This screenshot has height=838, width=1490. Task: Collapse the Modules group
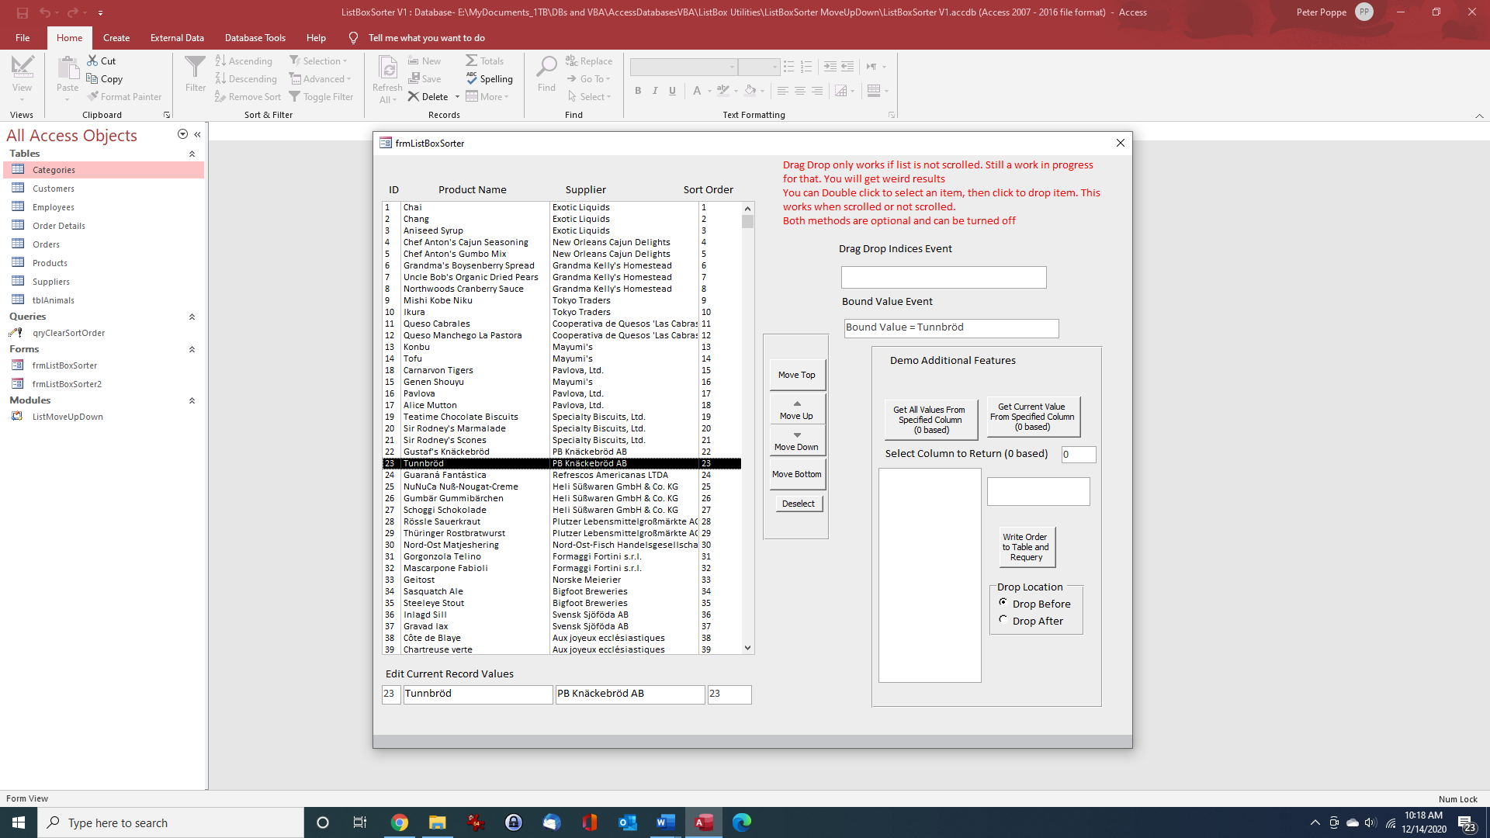[x=192, y=400]
